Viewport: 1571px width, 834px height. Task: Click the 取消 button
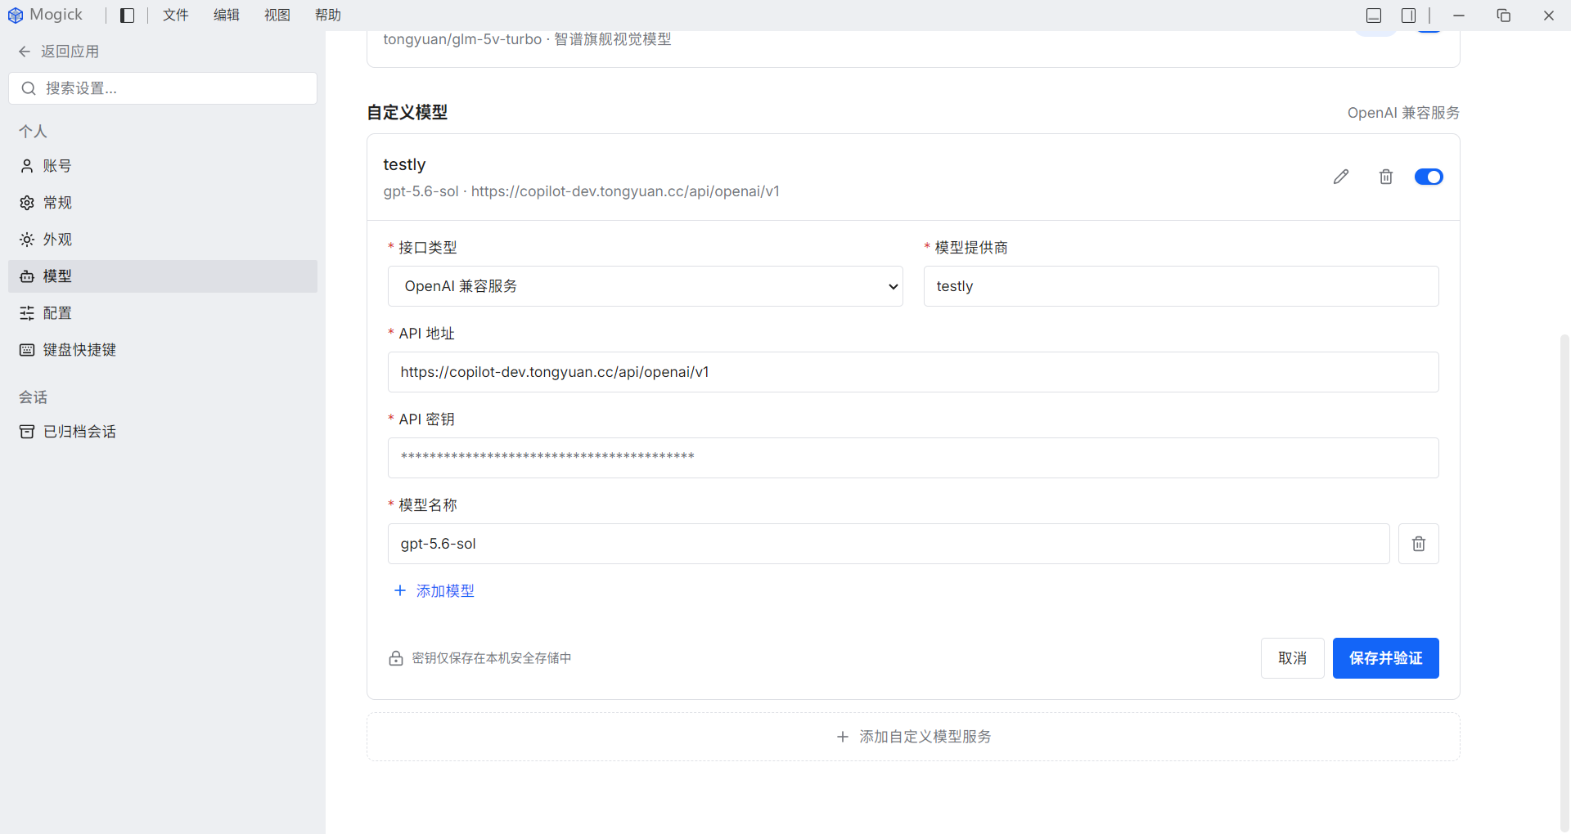click(1292, 658)
